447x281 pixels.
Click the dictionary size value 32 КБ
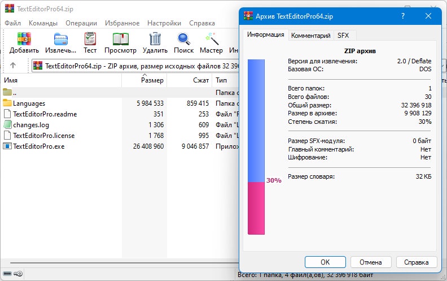[x=424, y=176]
